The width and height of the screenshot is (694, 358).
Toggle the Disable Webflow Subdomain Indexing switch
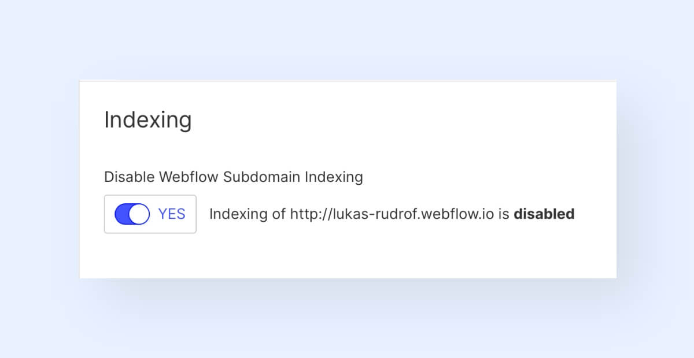(x=132, y=214)
